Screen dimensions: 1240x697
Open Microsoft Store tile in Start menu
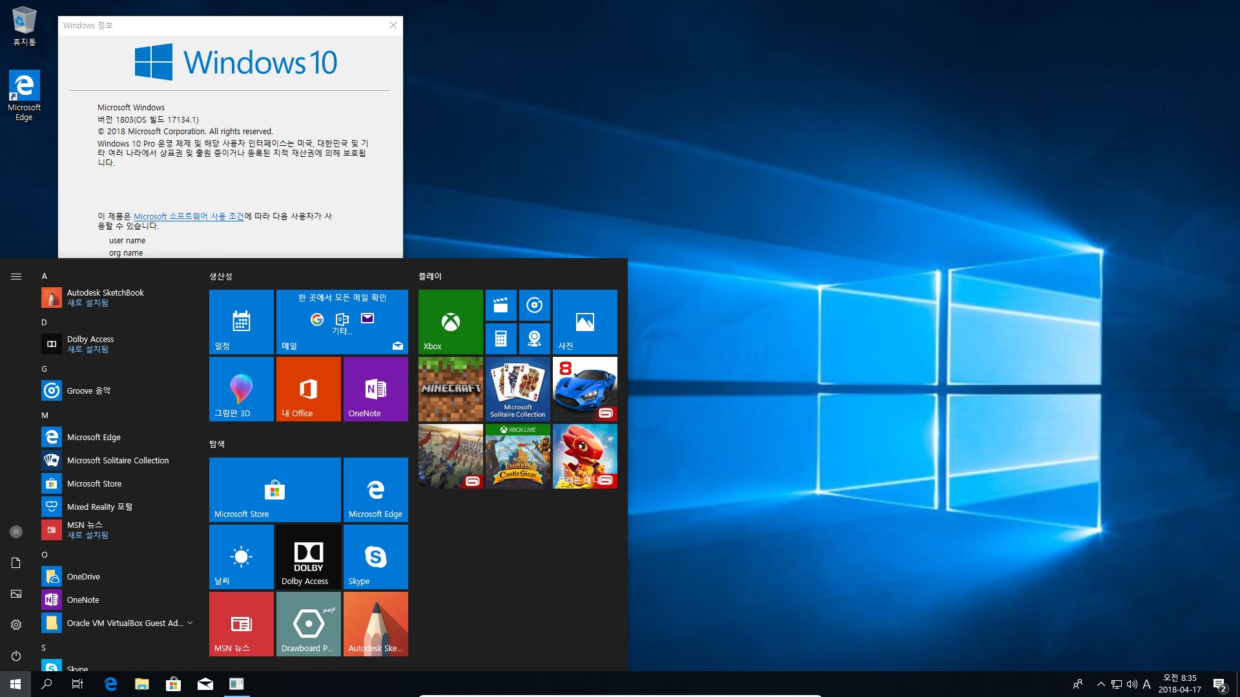[x=274, y=489]
